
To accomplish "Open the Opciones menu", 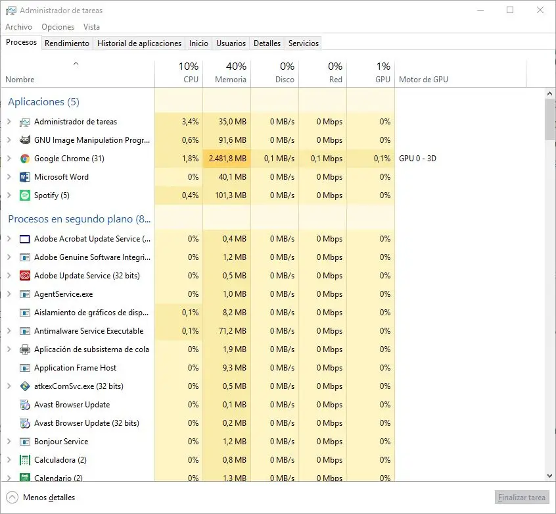I will tap(58, 27).
